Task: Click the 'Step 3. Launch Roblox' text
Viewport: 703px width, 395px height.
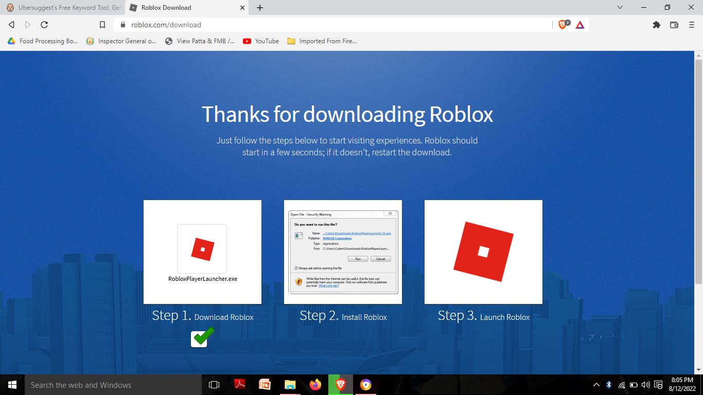Action: [484, 316]
